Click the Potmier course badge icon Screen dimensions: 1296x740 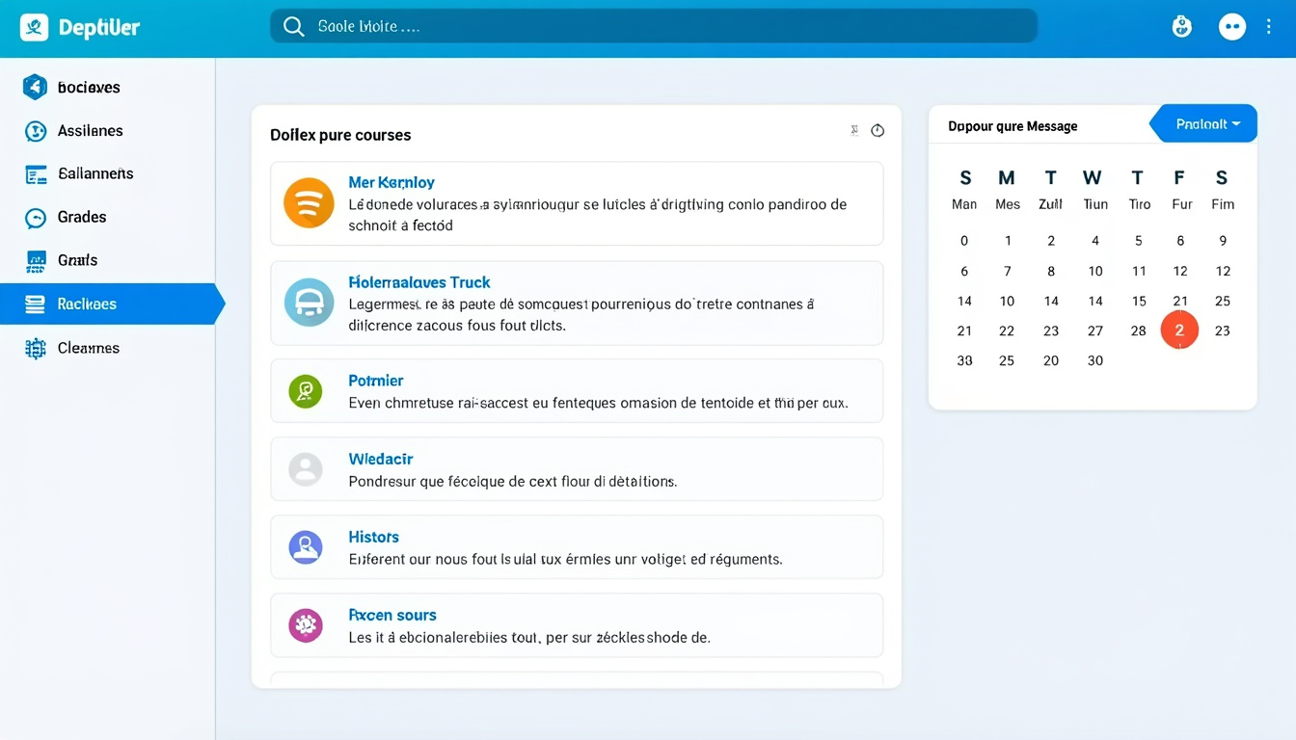[306, 390]
